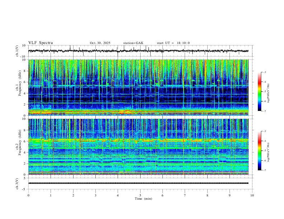
Task: Click the "station=GAK" header label
Action: pyautogui.click(x=133, y=43)
